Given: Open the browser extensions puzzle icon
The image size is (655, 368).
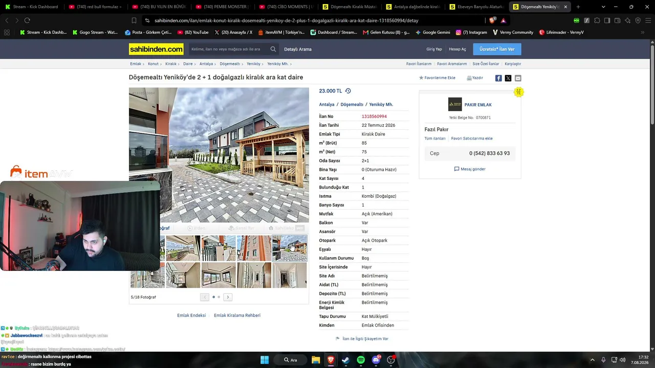Looking at the screenshot, I should [x=597, y=20].
